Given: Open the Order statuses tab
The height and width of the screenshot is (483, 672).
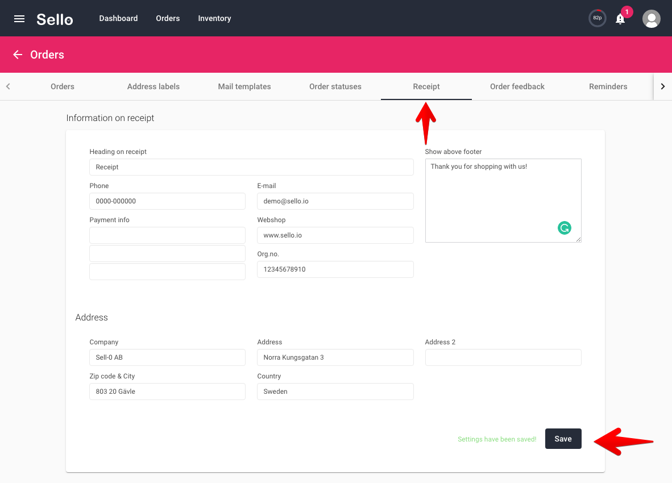Looking at the screenshot, I should tap(335, 86).
